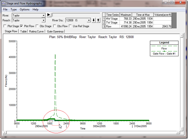Image resolution: width=188 pixels, height=139 pixels.
Task: Maximize the hydrographs window
Action: (x=172, y=2)
